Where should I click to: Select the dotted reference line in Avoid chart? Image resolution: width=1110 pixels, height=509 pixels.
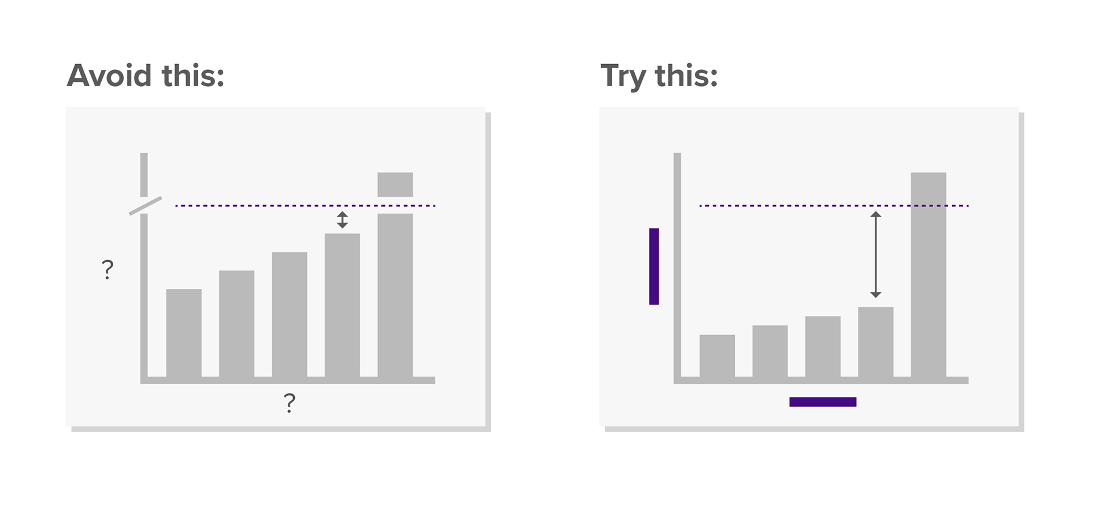click(305, 206)
